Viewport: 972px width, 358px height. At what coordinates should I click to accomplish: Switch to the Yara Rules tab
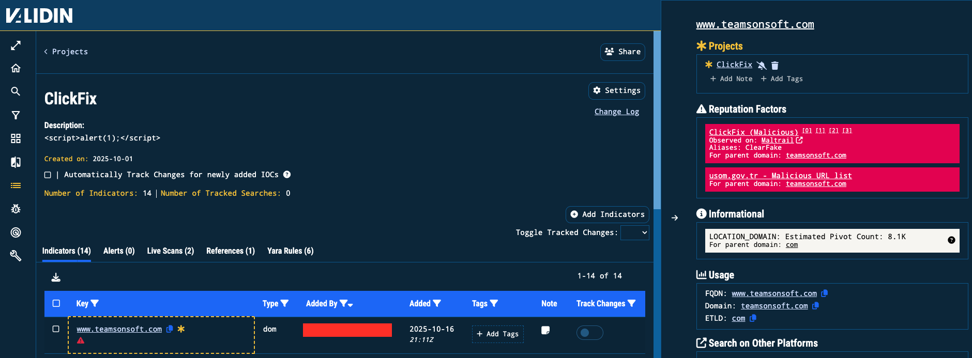point(290,251)
